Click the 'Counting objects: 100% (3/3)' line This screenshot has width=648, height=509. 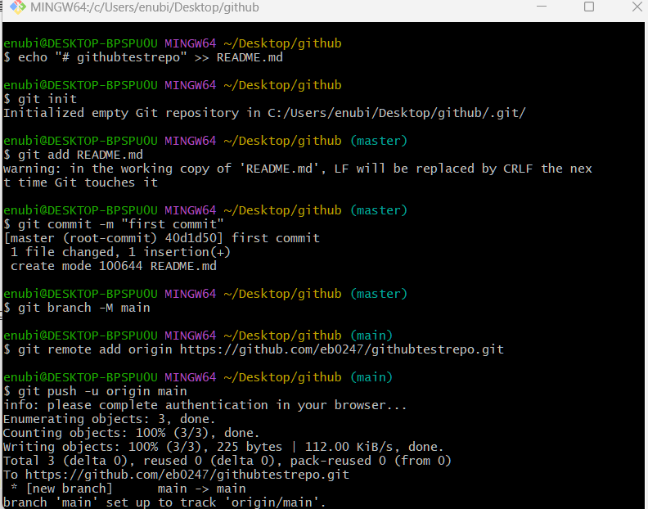pyautogui.click(x=132, y=433)
